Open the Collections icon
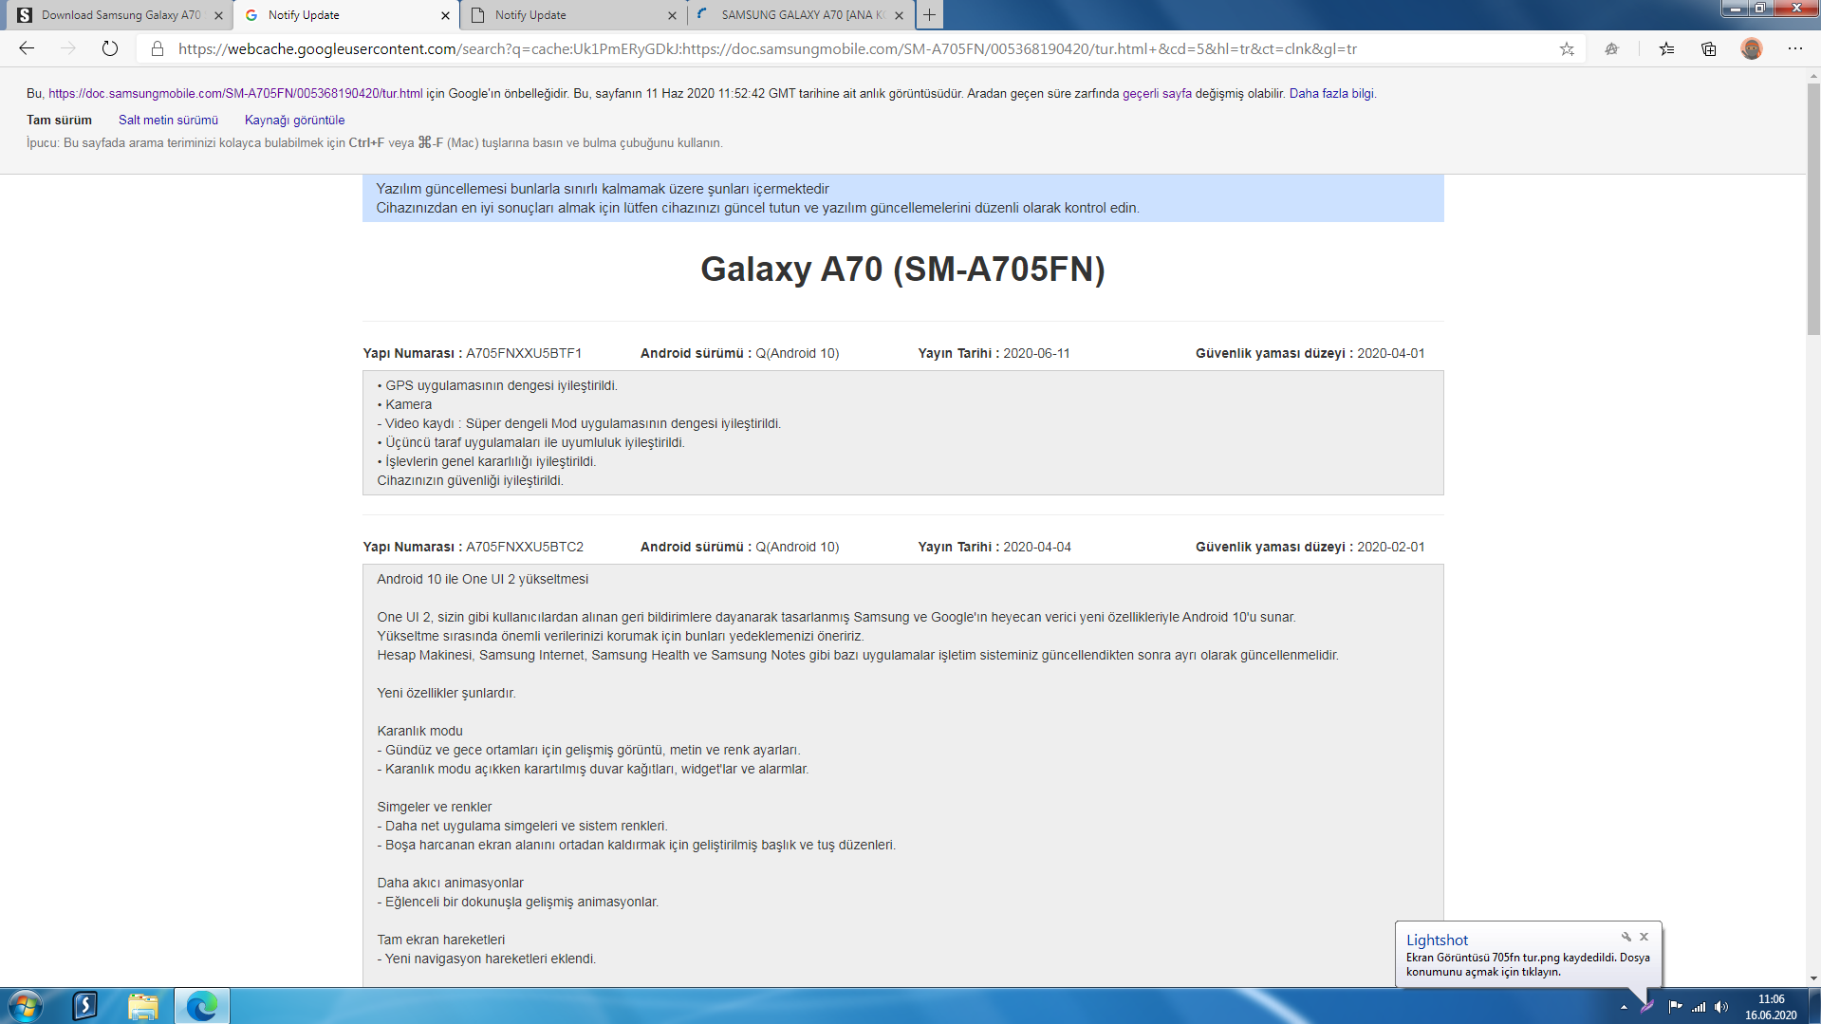 1709,48
